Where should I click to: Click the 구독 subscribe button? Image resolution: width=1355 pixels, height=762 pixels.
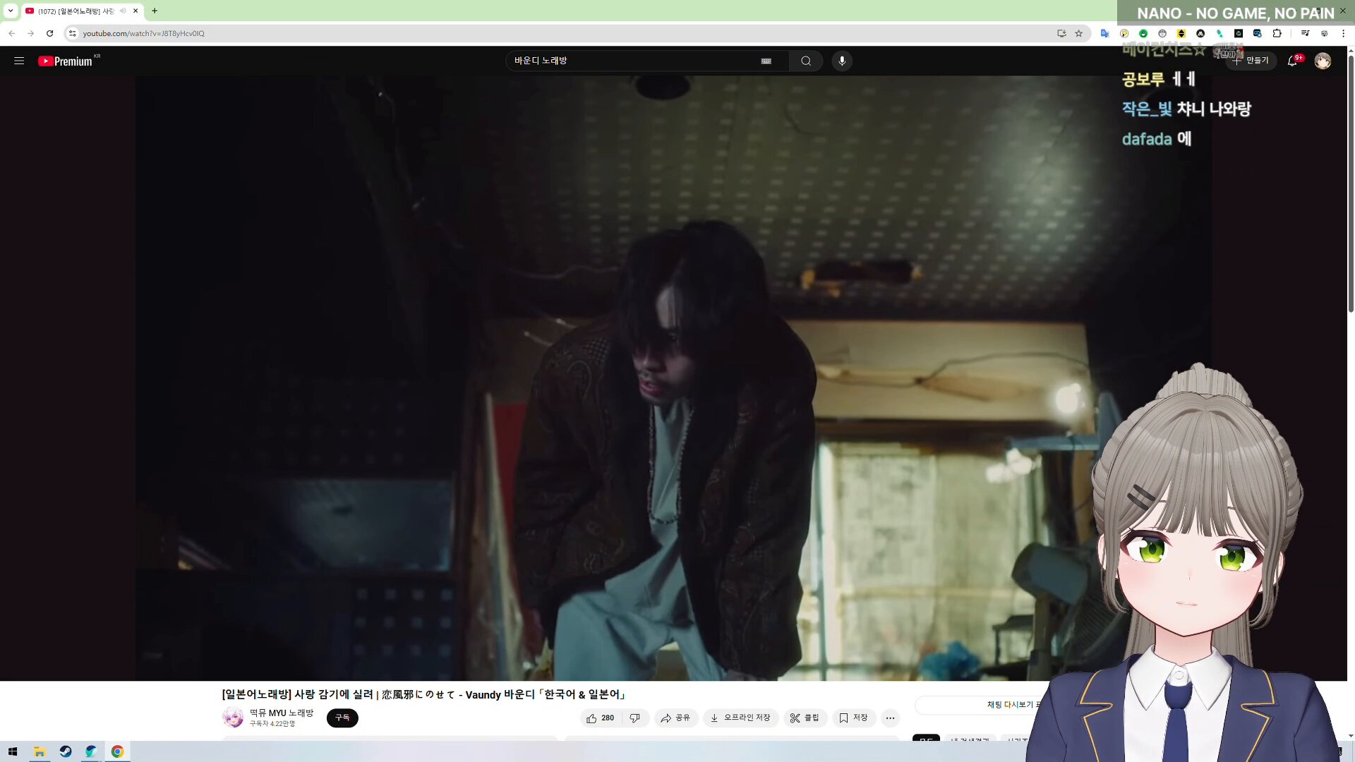pos(342,718)
